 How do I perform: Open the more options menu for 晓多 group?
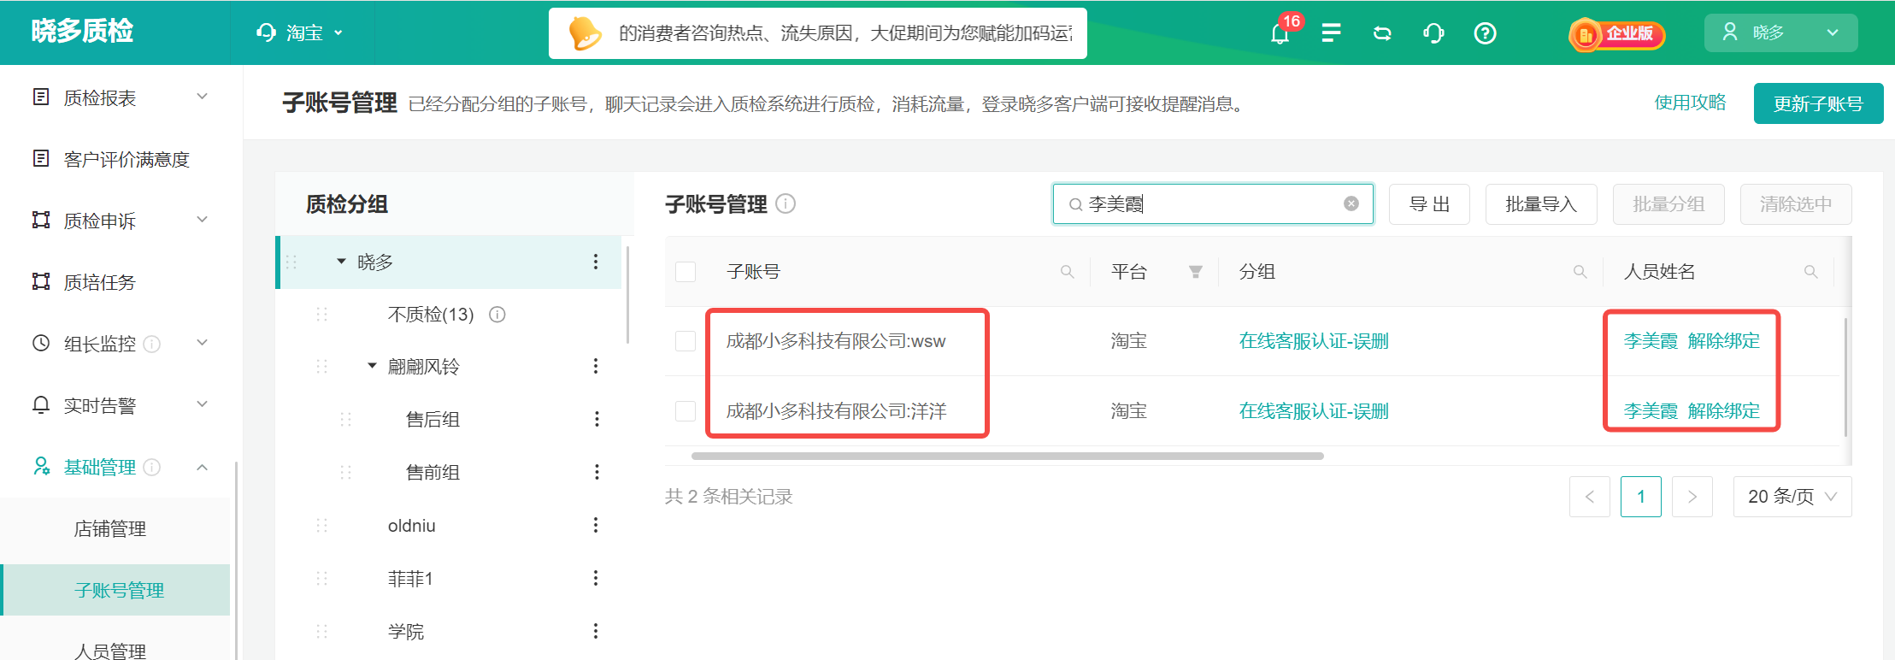coord(596,262)
